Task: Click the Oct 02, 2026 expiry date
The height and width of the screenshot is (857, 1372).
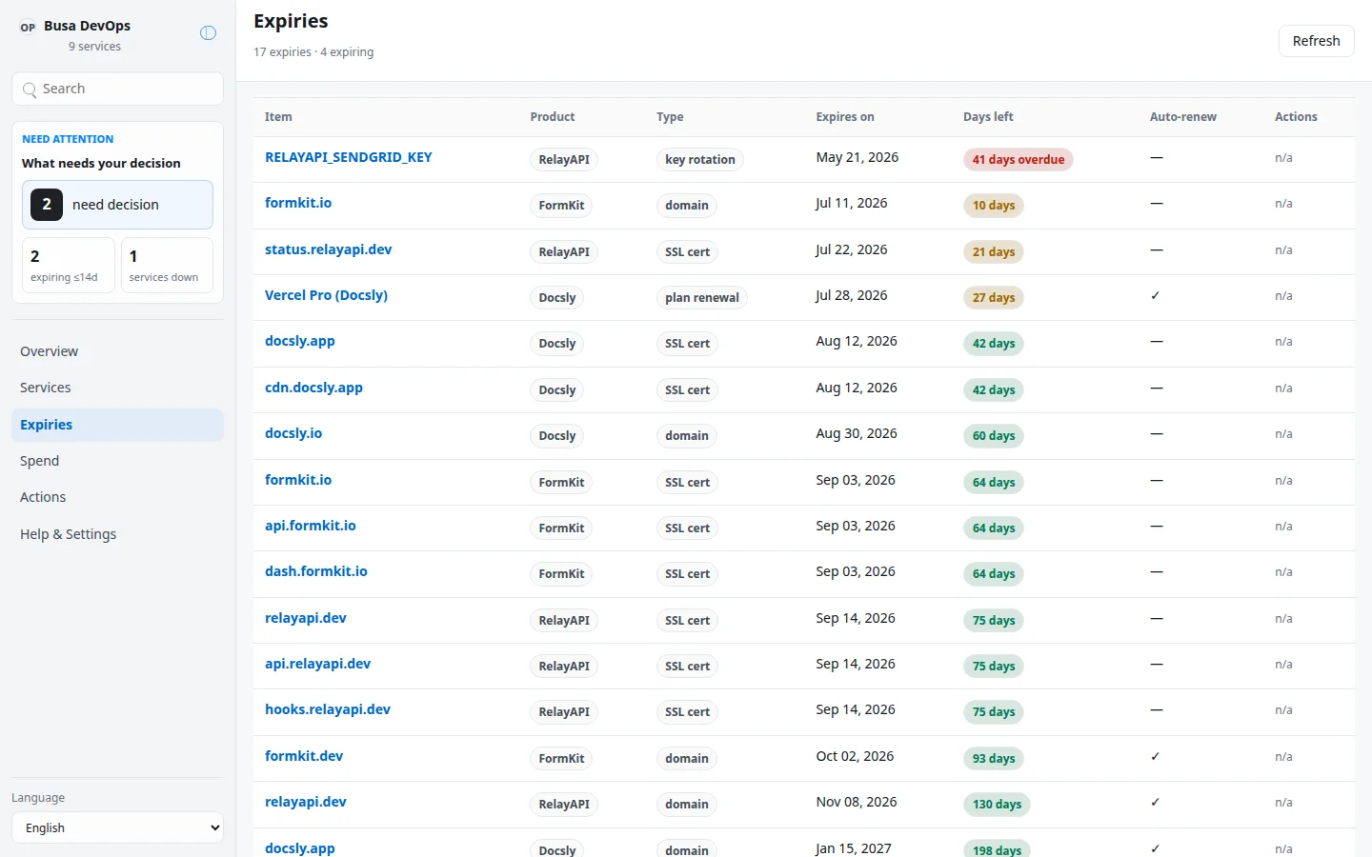Action: click(x=855, y=756)
